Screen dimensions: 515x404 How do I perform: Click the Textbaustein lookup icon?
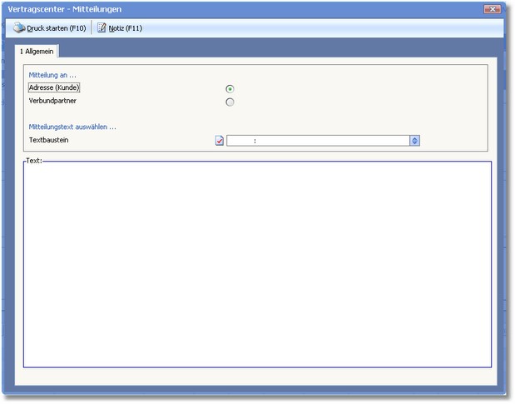pyautogui.click(x=220, y=141)
